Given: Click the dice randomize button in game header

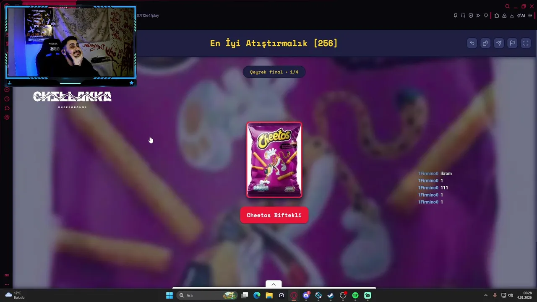Looking at the screenshot, I should tap(485, 43).
